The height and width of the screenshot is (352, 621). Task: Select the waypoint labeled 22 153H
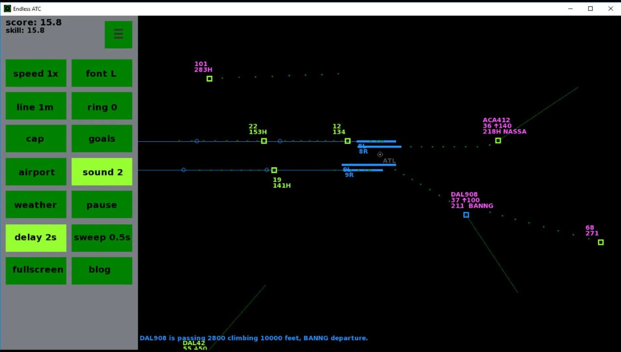[x=264, y=141]
